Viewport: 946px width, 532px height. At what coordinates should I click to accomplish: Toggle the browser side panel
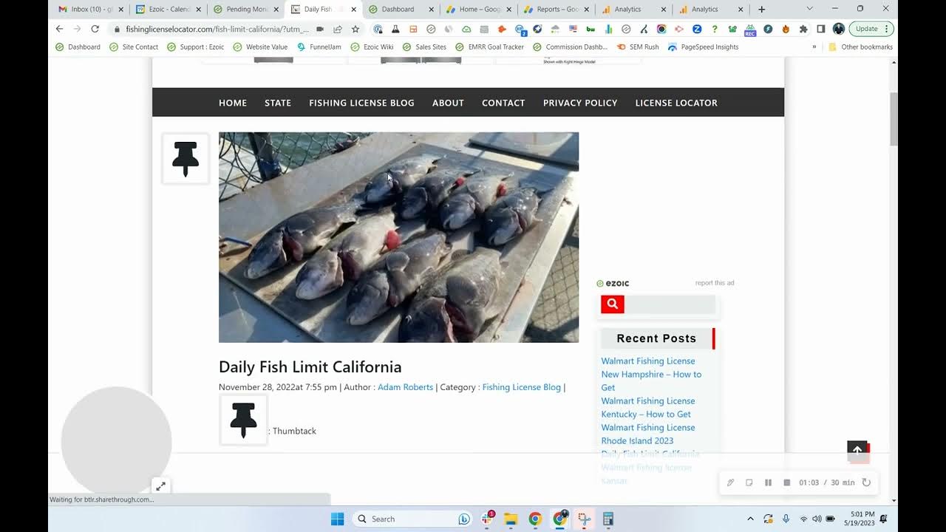tap(820, 29)
